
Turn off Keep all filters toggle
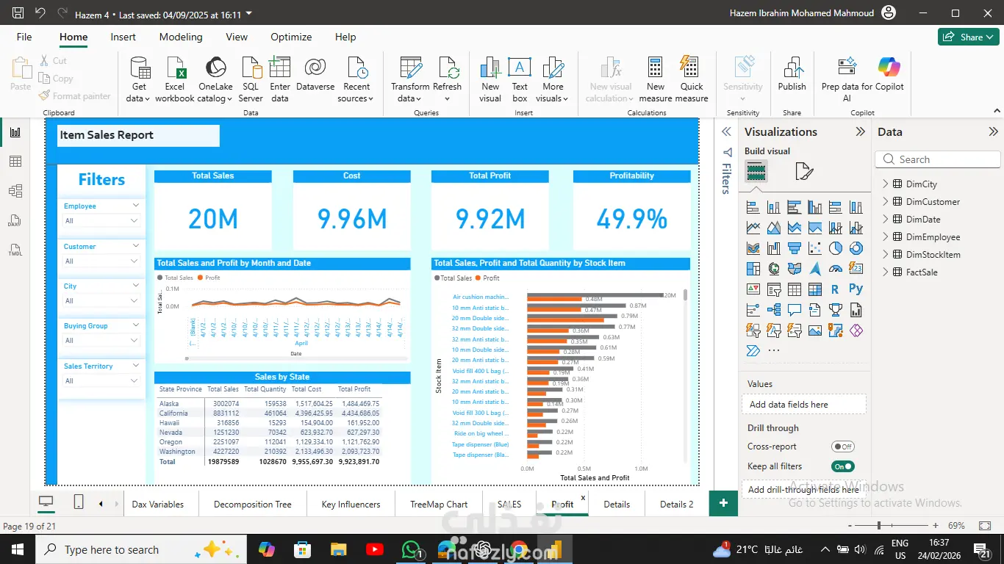842,466
